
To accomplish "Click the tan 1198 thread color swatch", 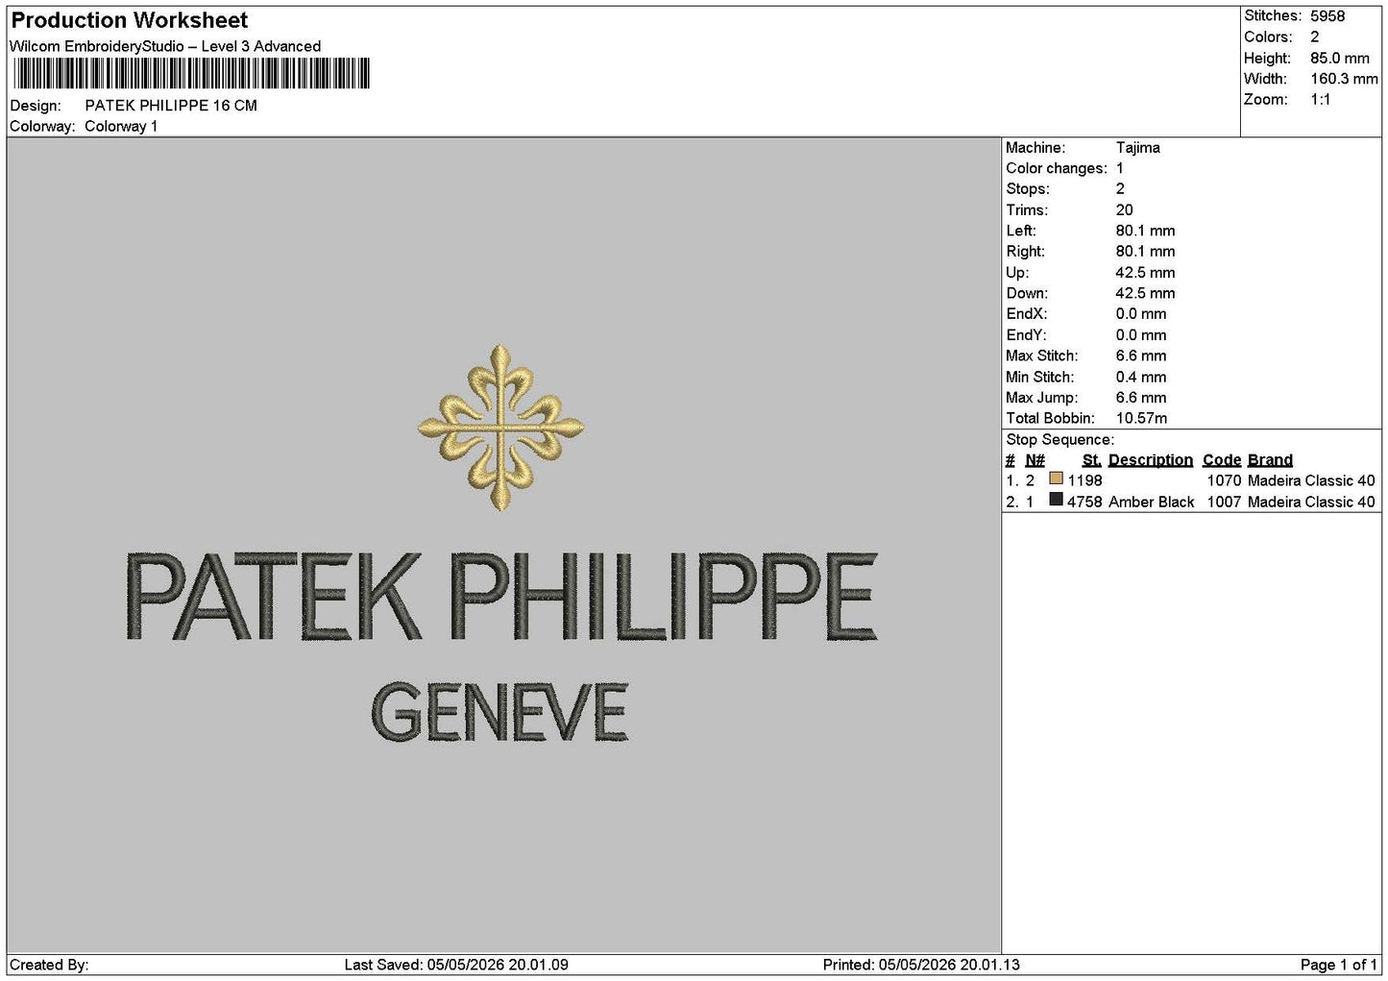I will [1057, 478].
